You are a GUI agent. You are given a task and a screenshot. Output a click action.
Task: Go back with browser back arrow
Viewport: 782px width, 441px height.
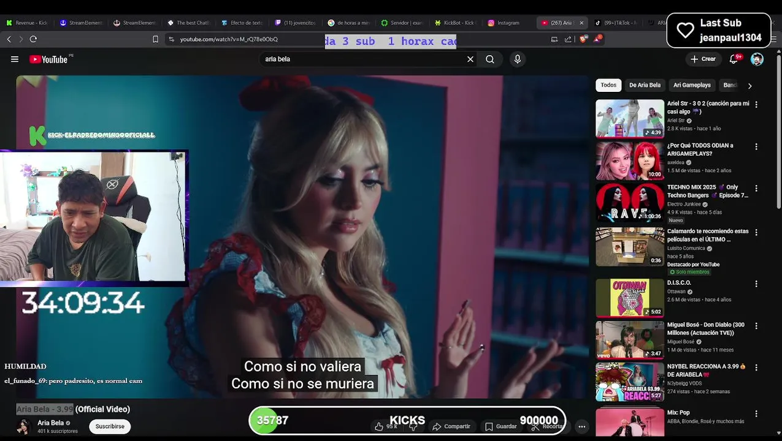click(x=9, y=39)
